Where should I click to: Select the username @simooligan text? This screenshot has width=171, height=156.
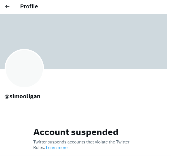point(22,97)
